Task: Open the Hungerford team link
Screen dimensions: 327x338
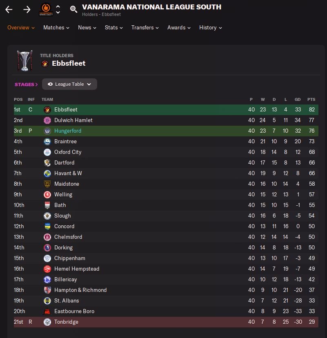Action: tap(68, 131)
